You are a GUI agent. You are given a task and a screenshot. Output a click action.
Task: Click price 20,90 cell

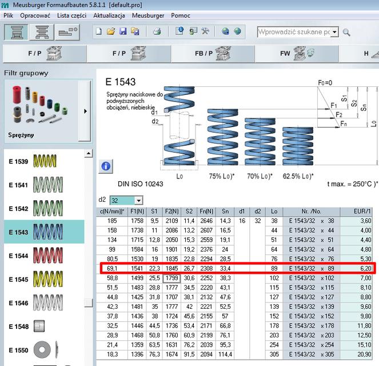[x=356, y=355]
